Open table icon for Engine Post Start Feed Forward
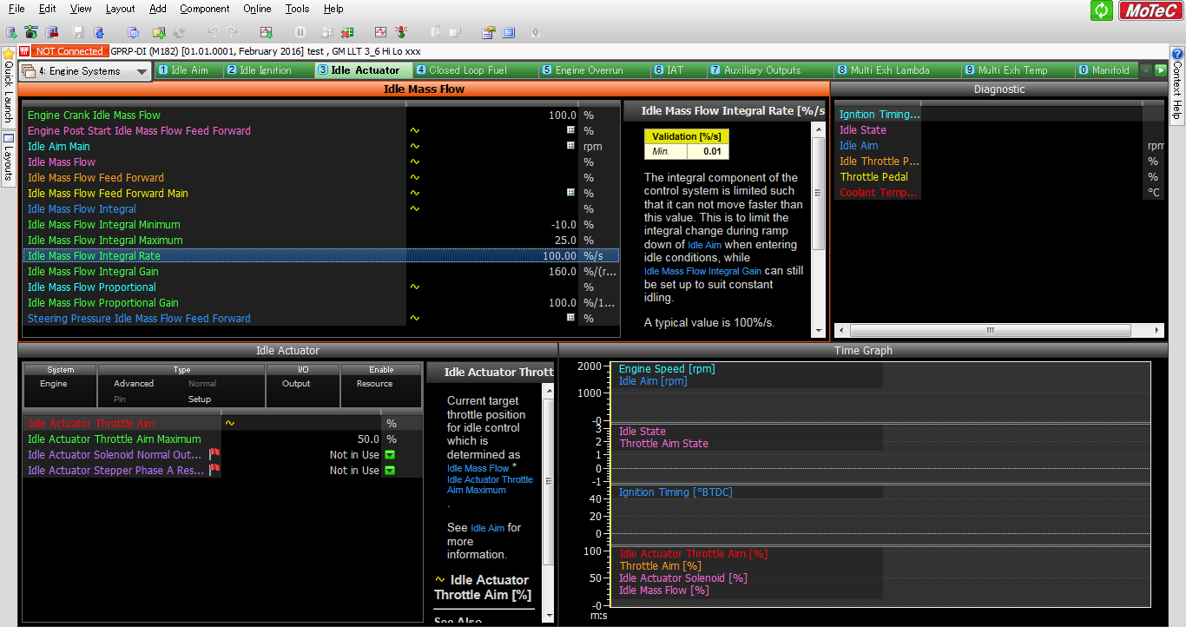 coord(570,130)
